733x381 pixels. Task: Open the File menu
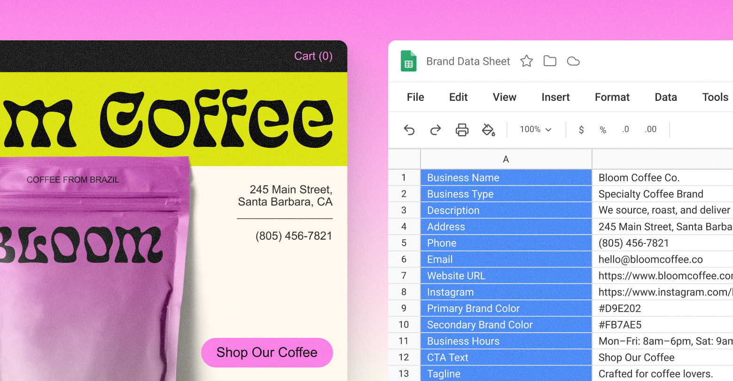click(415, 97)
